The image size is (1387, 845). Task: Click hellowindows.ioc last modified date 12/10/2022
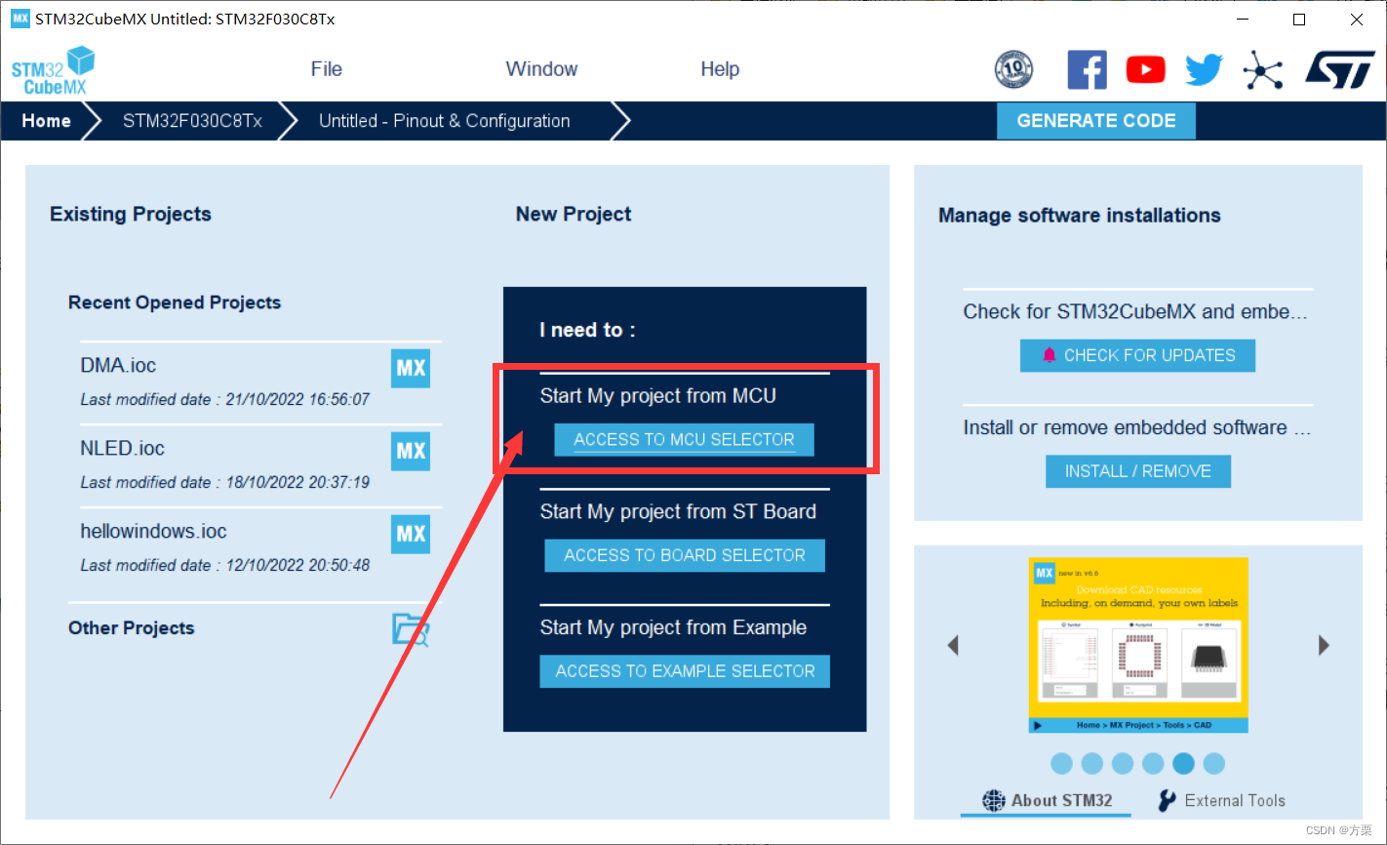[224, 565]
